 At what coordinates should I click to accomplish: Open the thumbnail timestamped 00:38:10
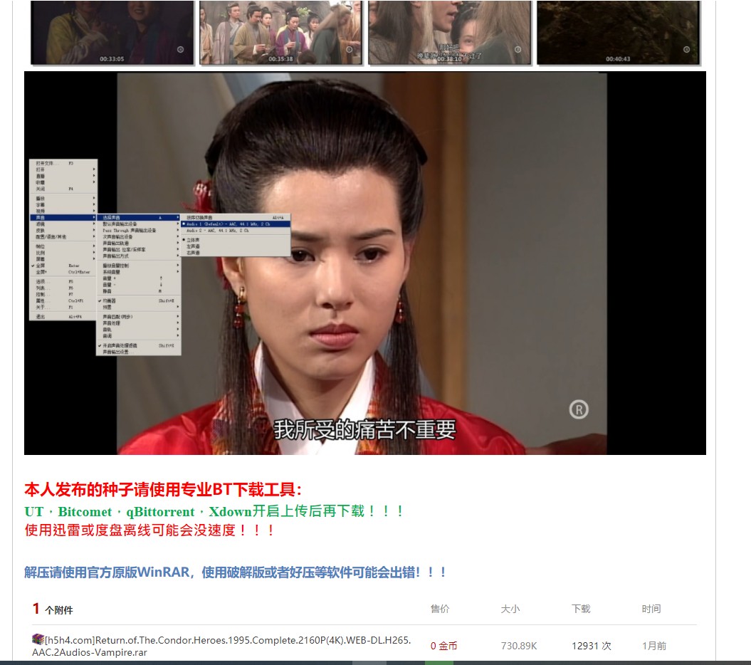click(x=449, y=32)
